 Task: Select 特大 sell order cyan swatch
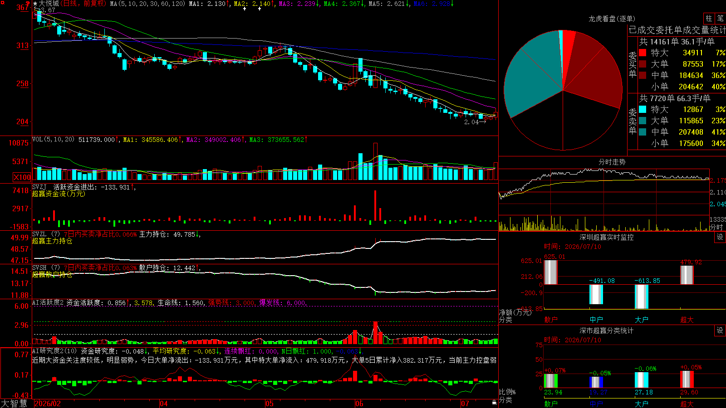tap(643, 109)
